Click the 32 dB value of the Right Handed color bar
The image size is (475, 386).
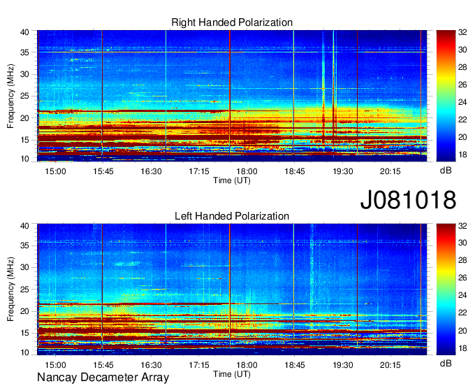click(462, 32)
